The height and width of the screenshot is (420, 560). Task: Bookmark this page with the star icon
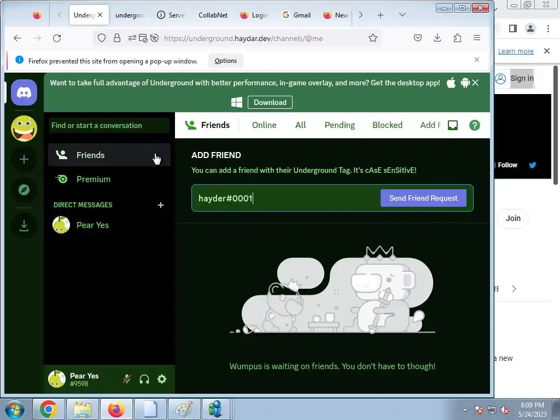tap(373, 38)
